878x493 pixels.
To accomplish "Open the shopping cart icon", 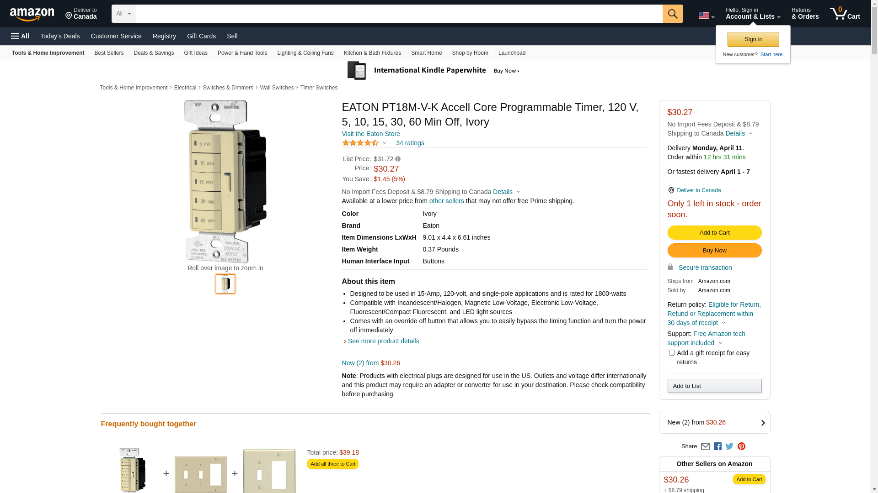I will point(845,14).
